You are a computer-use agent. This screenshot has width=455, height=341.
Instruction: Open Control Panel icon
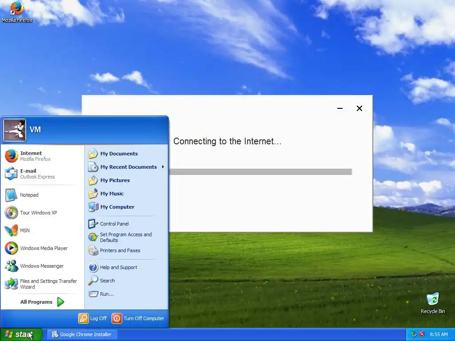click(93, 224)
